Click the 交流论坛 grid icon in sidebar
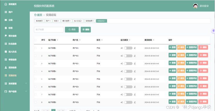 tap(6, 75)
